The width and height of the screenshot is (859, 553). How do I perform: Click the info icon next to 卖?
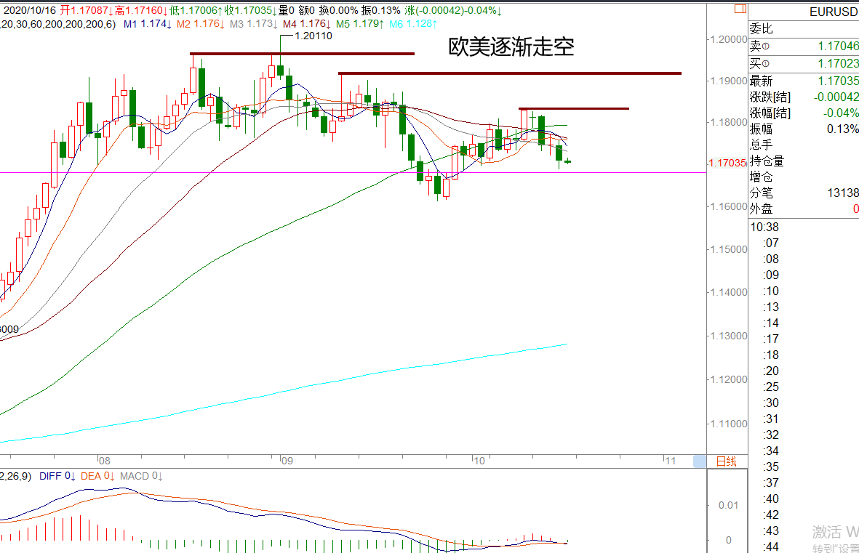point(766,47)
